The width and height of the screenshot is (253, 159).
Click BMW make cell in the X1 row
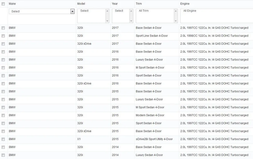click(x=12, y=139)
